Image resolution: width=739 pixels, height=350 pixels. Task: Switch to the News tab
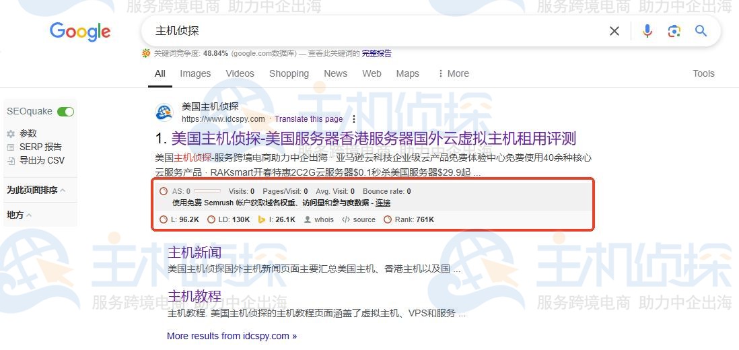pyautogui.click(x=336, y=73)
